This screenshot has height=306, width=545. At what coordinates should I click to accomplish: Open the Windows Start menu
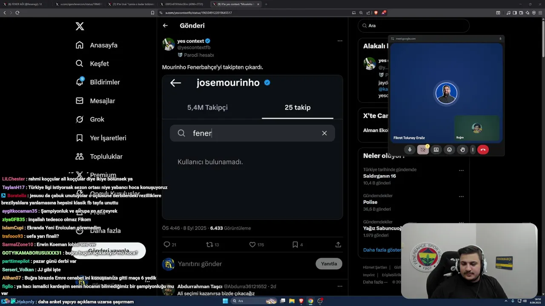click(x=225, y=301)
